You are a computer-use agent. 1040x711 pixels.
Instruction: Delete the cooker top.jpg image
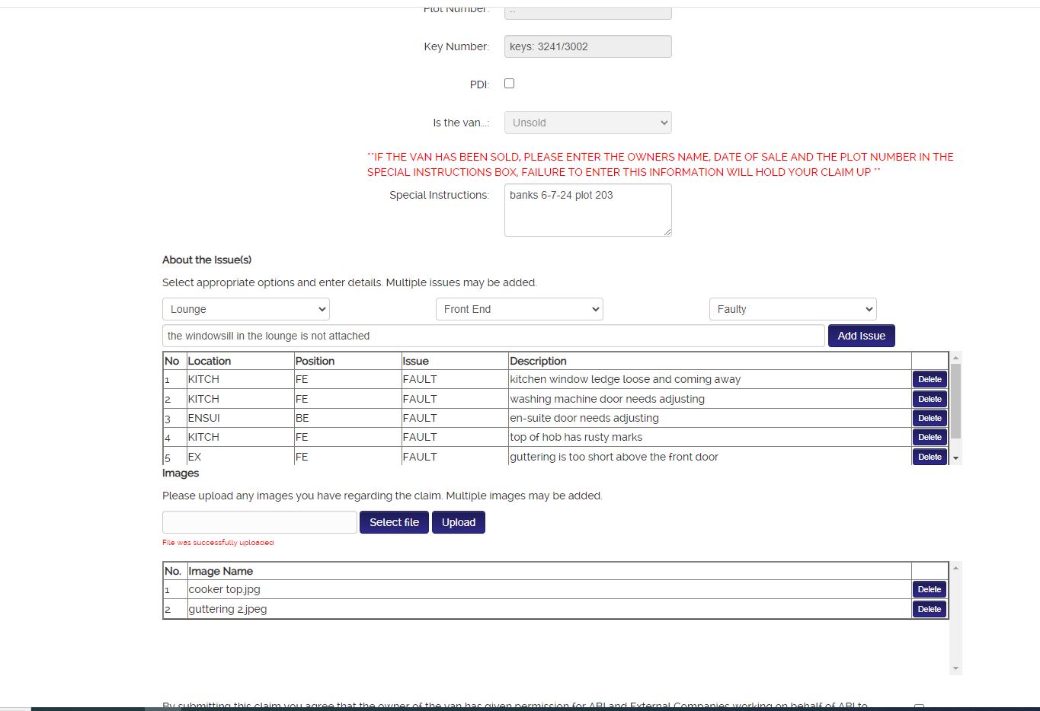(929, 589)
